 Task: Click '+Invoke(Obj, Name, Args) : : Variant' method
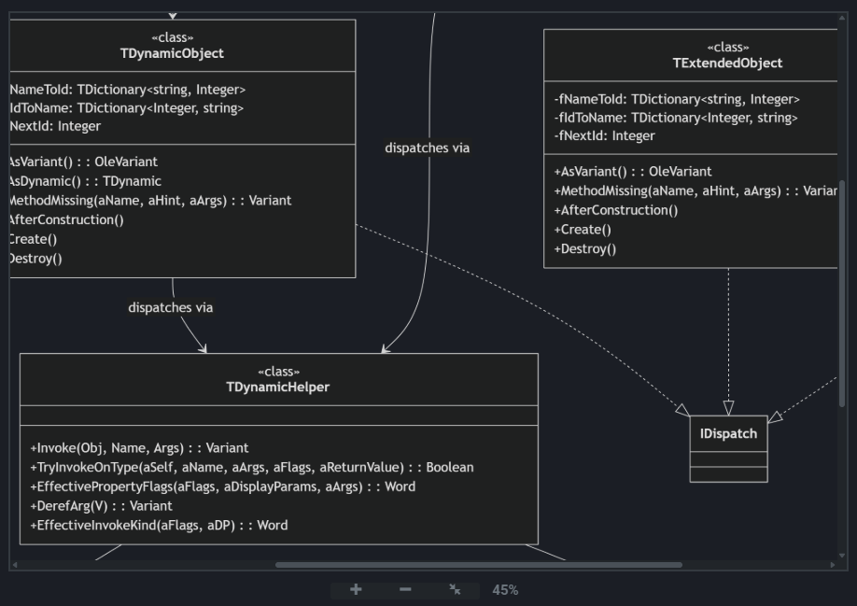(x=139, y=448)
